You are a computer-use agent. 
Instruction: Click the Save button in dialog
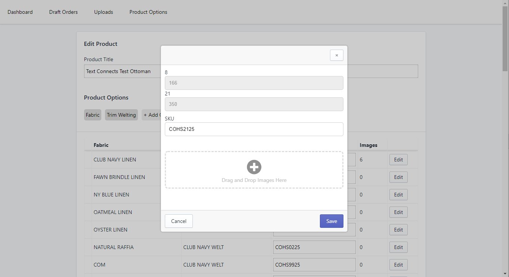(x=331, y=221)
